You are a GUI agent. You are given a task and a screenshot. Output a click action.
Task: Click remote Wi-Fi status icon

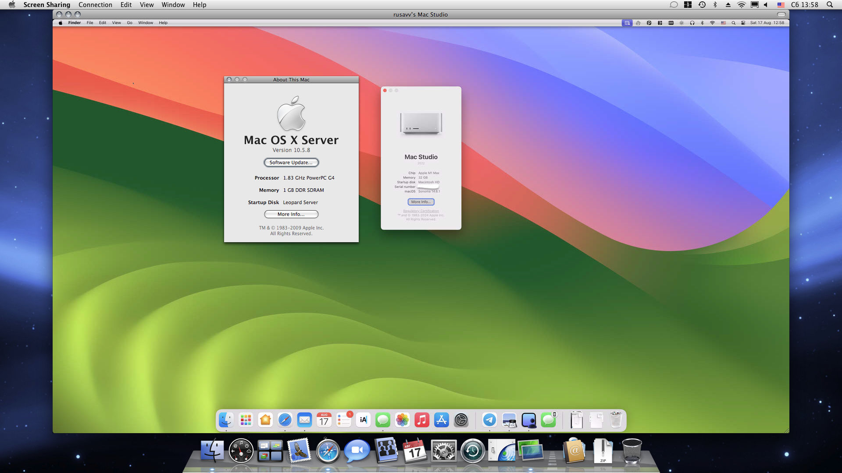click(x=712, y=23)
